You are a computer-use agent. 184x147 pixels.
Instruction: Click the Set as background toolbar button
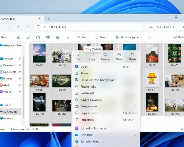pyautogui.click(x=128, y=37)
